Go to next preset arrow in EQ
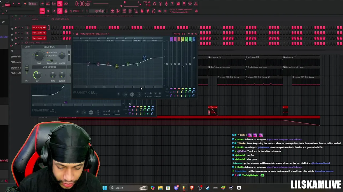This screenshot has height=192, width=343. (185, 34)
